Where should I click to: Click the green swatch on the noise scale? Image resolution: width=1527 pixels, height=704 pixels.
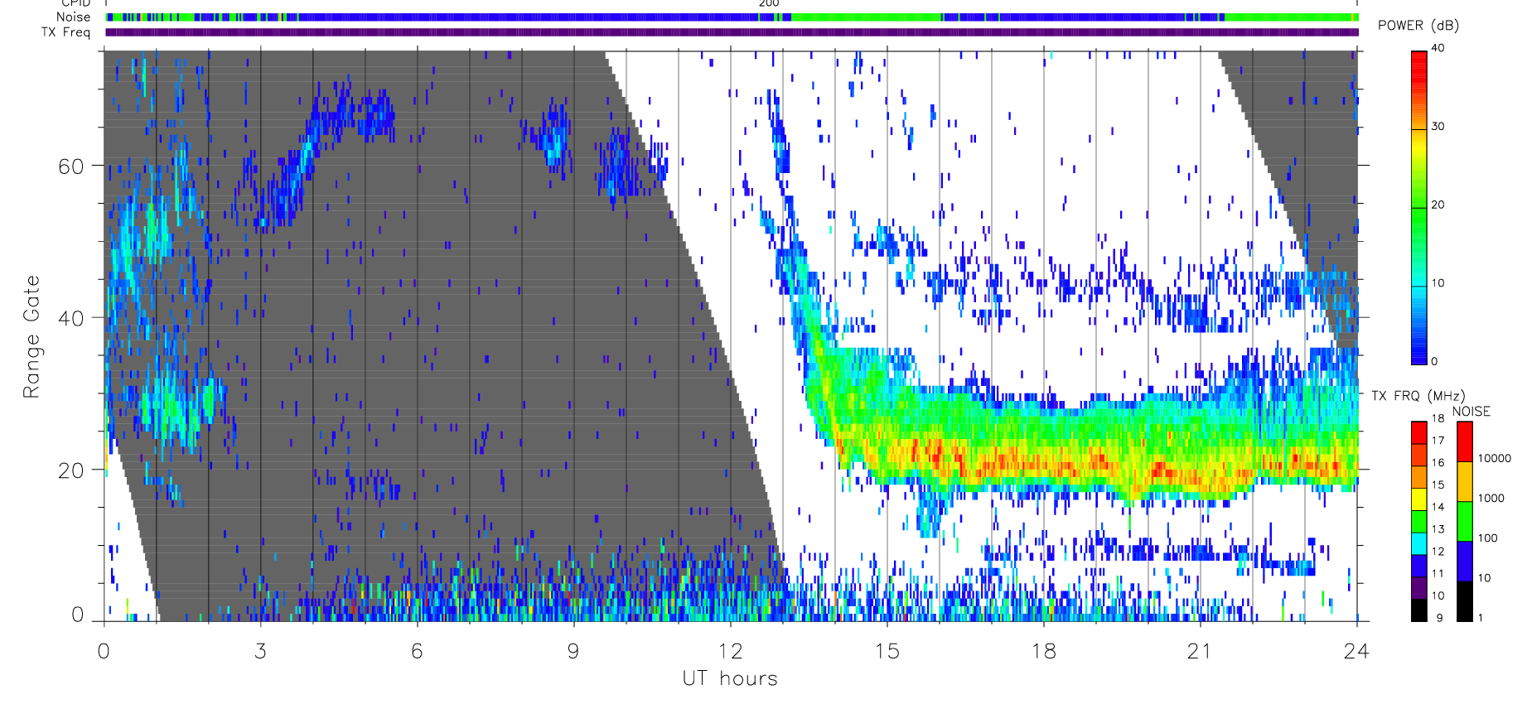point(1465,521)
